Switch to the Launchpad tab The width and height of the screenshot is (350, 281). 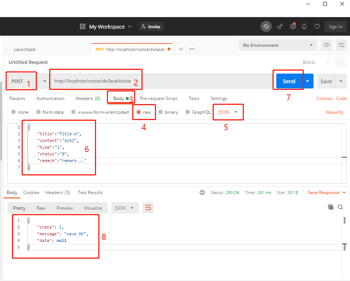click(x=48, y=49)
